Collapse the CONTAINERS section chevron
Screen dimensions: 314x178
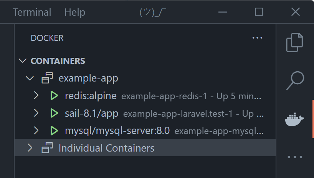[x=23, y=61]
